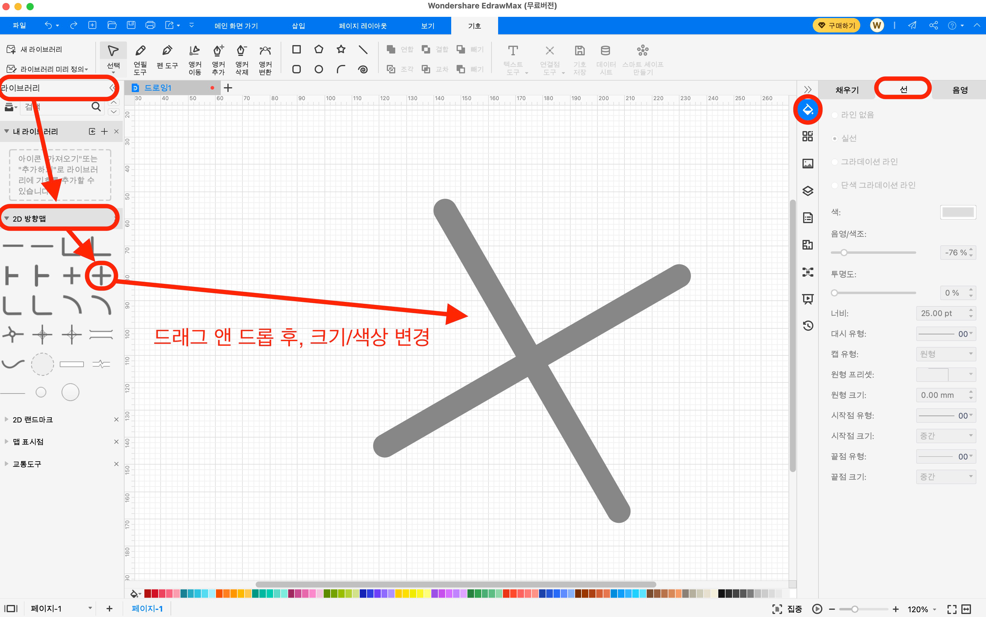The image size is (986, 617).
Task: Open the 파일 menu
Action: point(19,25)
